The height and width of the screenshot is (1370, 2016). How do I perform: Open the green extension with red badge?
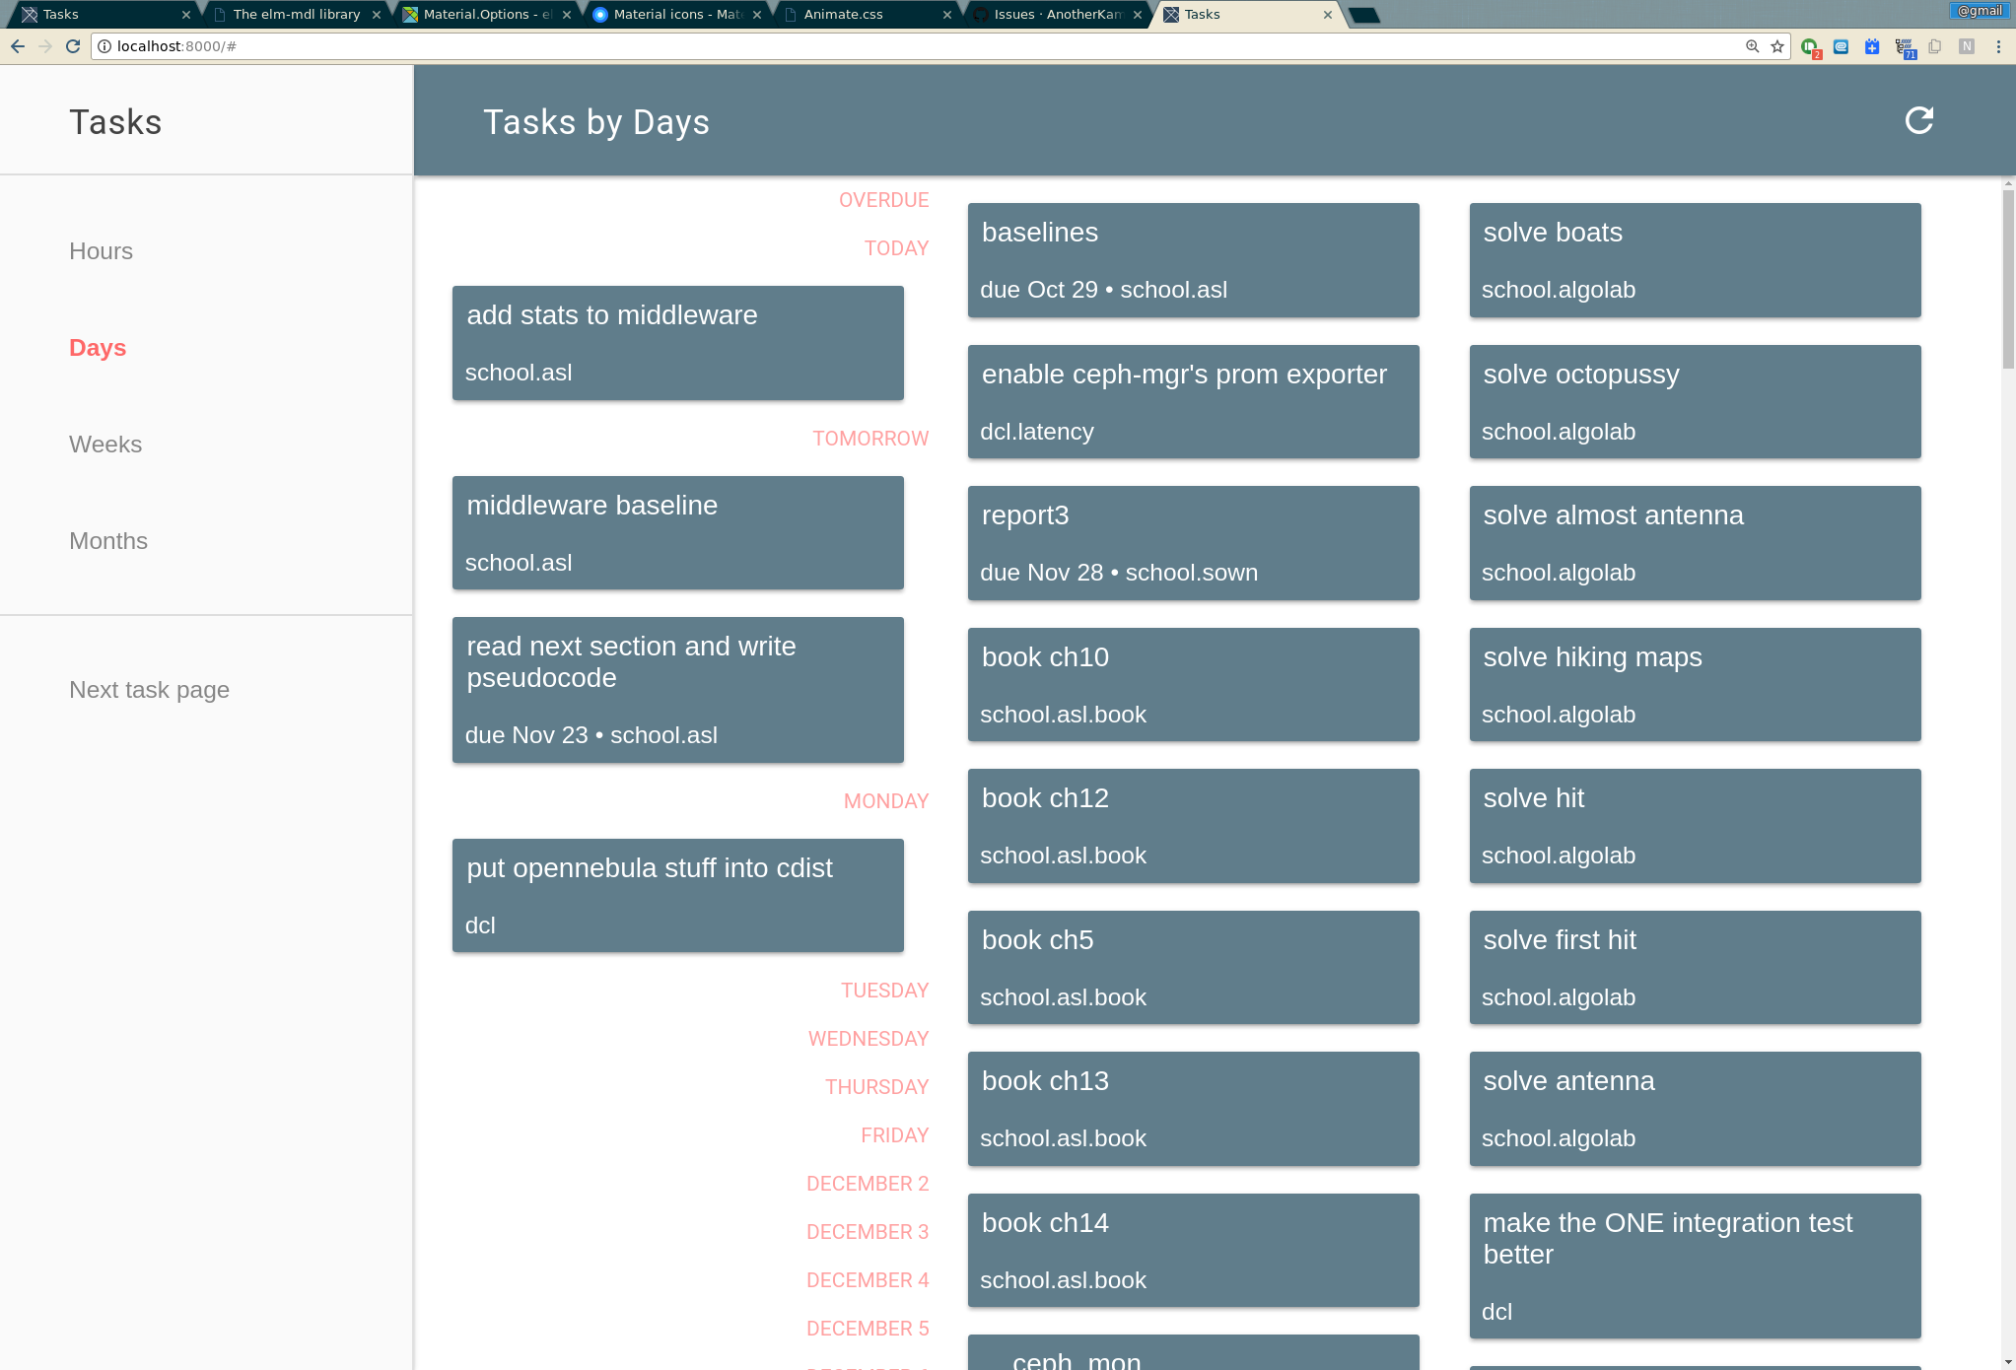point(1809,46)
